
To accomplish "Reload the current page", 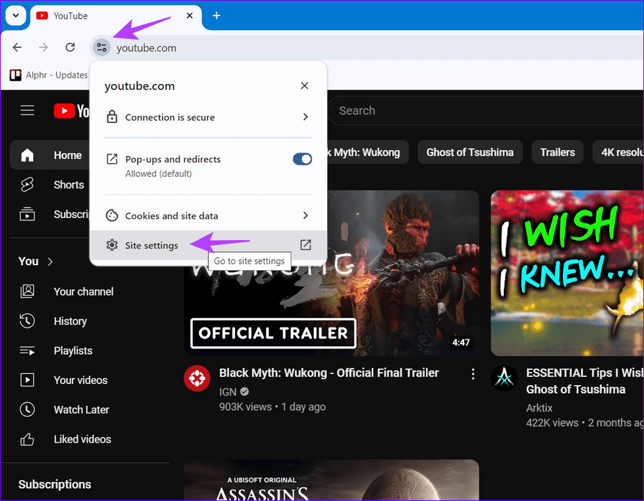I will pos(70,48).
